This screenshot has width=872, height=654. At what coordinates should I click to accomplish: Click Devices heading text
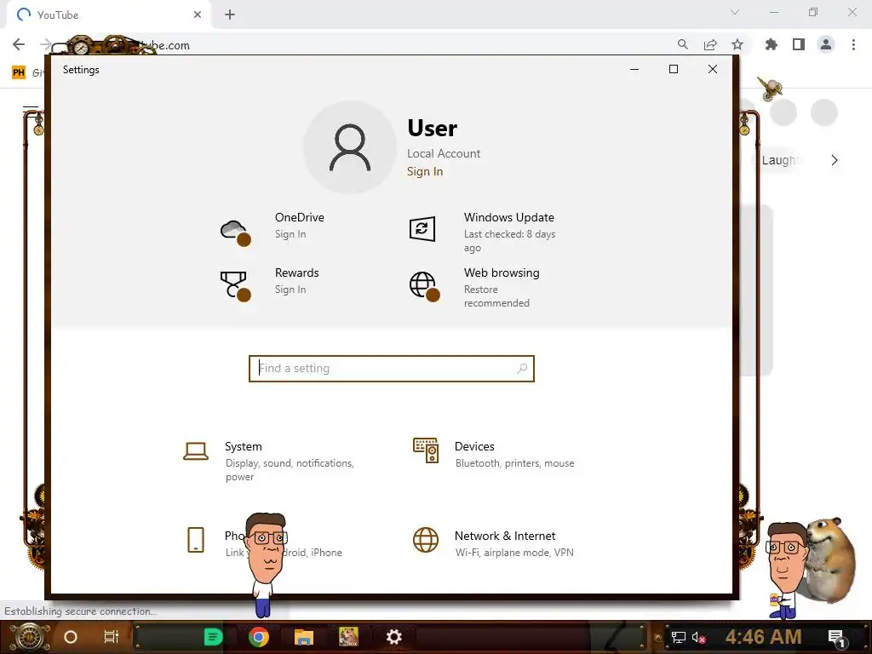474,446
